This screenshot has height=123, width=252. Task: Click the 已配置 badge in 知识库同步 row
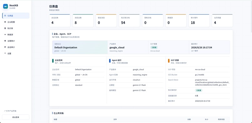[199, 90]
